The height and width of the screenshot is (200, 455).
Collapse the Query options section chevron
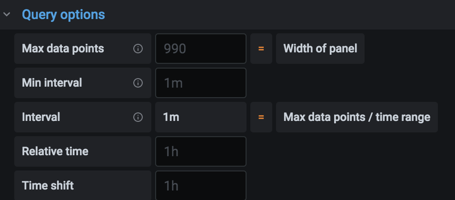click(x=7, y=15)
